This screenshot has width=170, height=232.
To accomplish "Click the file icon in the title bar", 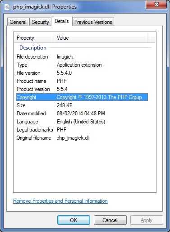I will (7, 7).
